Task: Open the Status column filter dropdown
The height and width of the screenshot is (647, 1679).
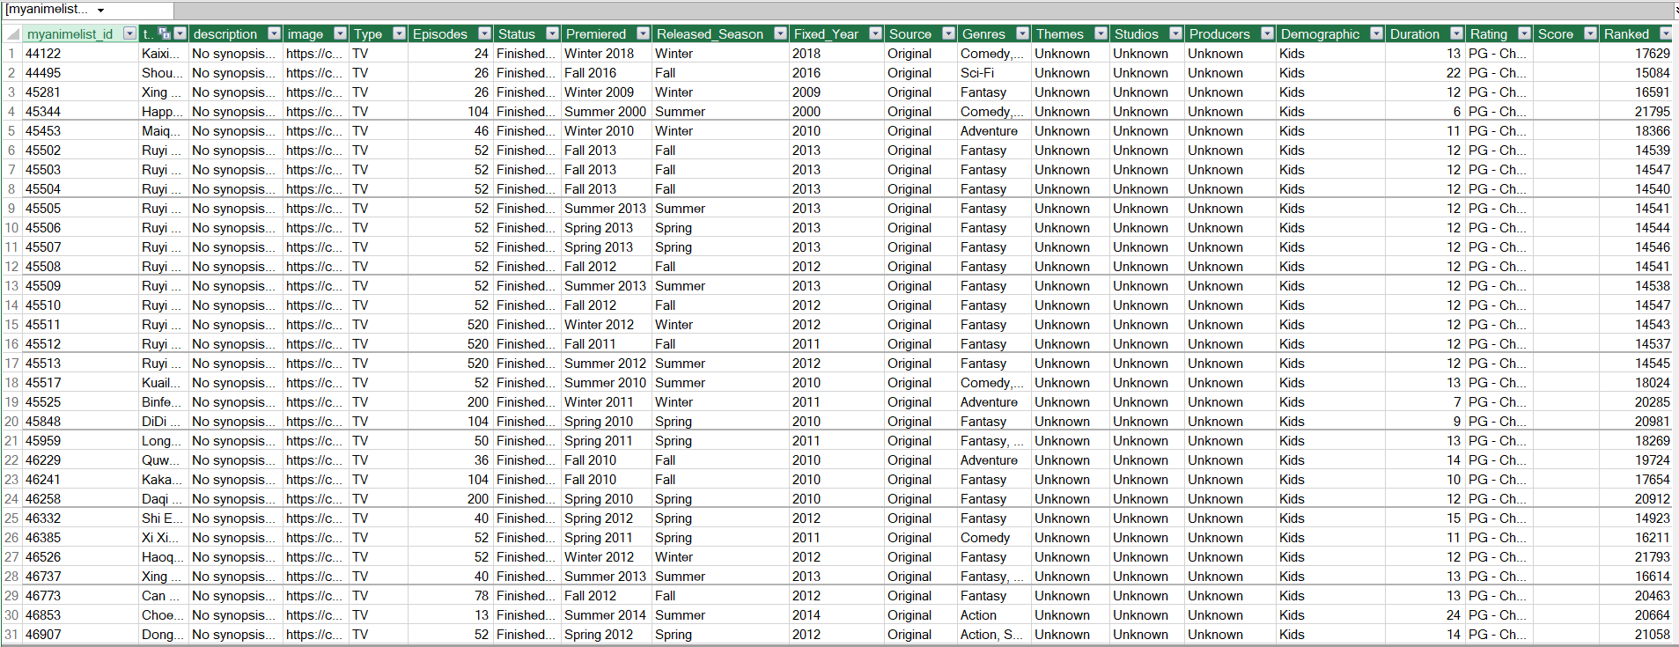Action: click(x=552, y=33)
